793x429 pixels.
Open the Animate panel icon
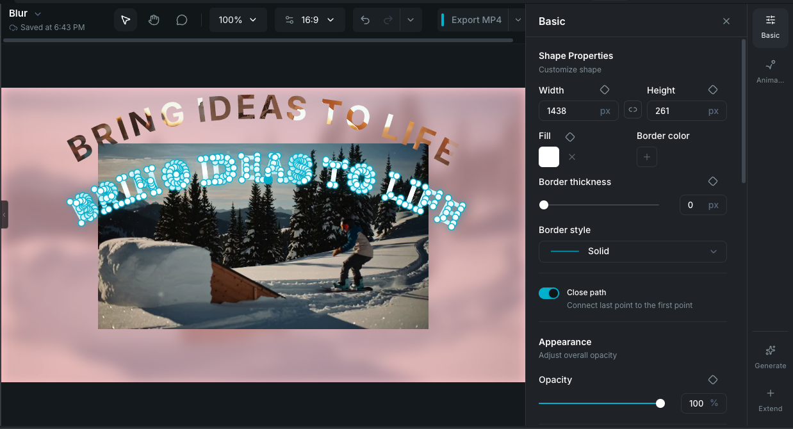pyautogui.click(x=770, y=70)
